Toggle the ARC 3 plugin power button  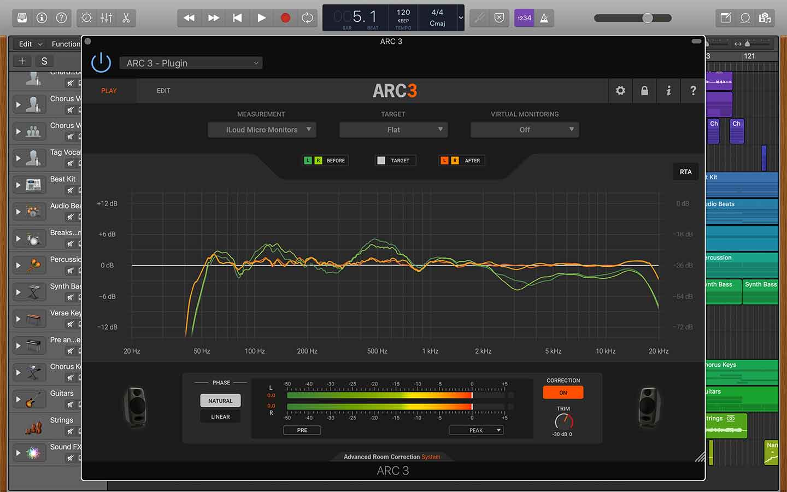tap(101, 63)
